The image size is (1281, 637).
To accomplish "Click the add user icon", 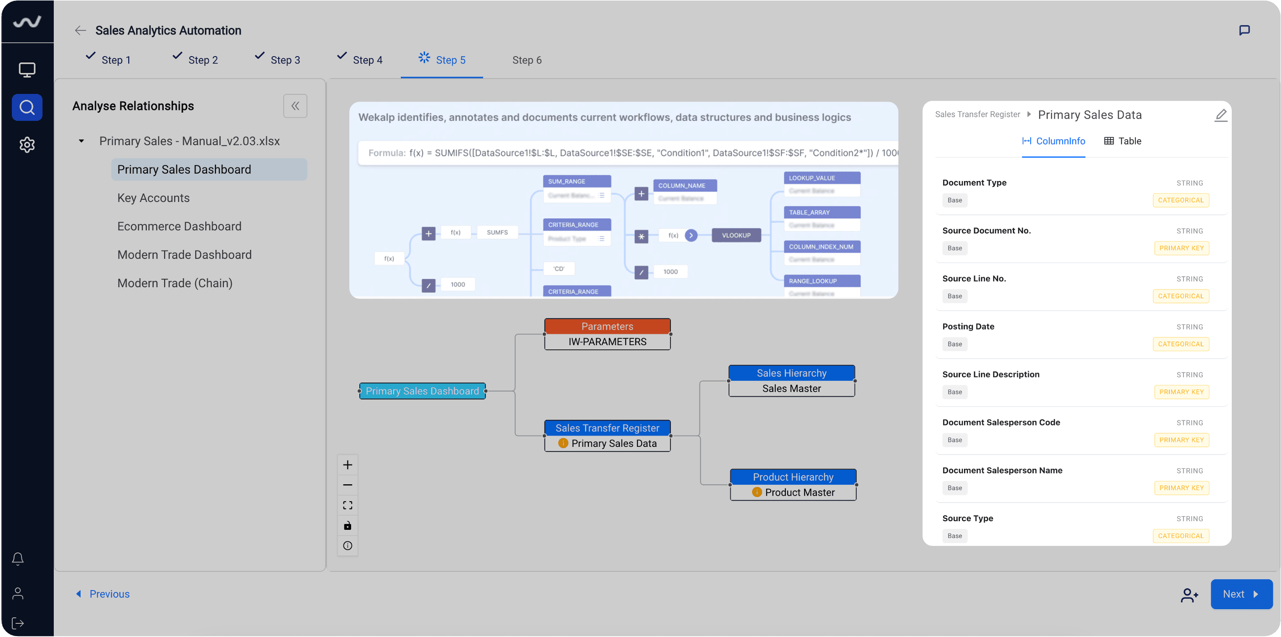I will point(1189,594).
